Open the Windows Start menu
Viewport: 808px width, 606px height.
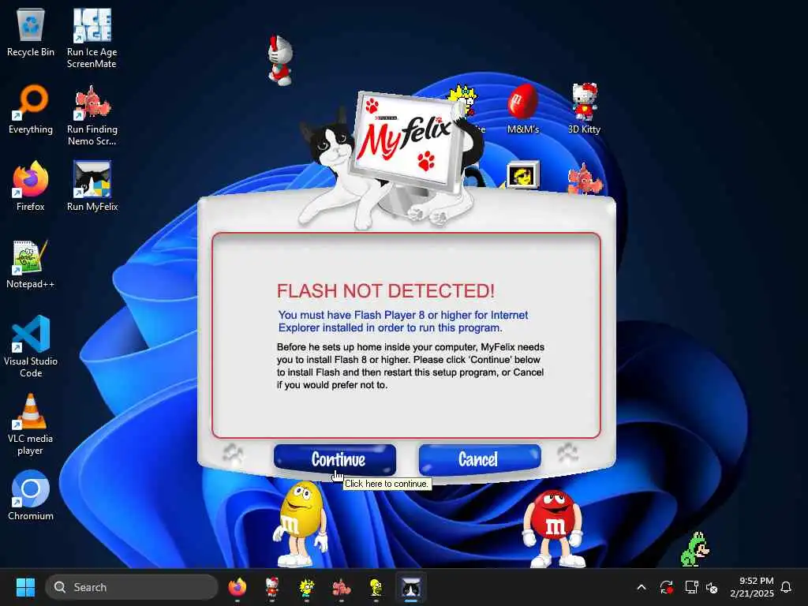[25, 587]
